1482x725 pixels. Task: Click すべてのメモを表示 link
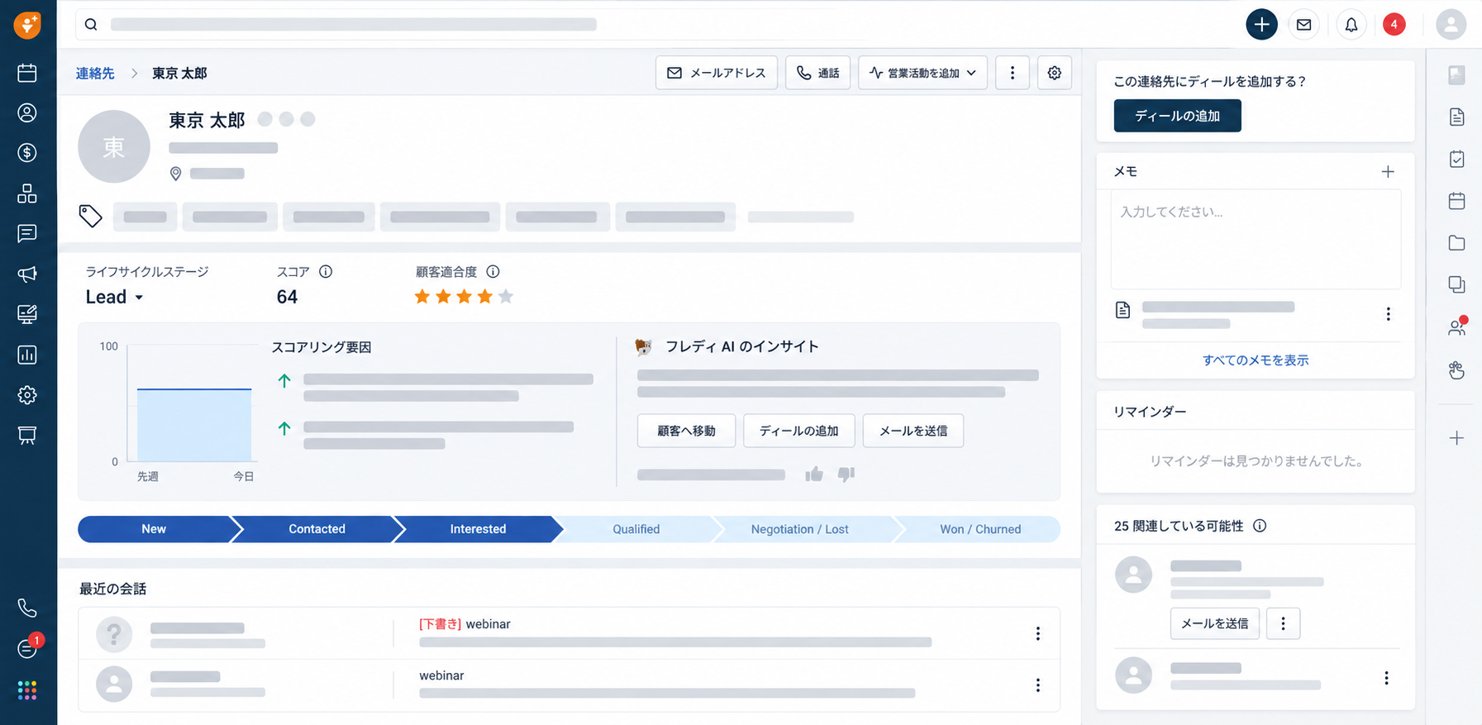[x=1256, y=360]
